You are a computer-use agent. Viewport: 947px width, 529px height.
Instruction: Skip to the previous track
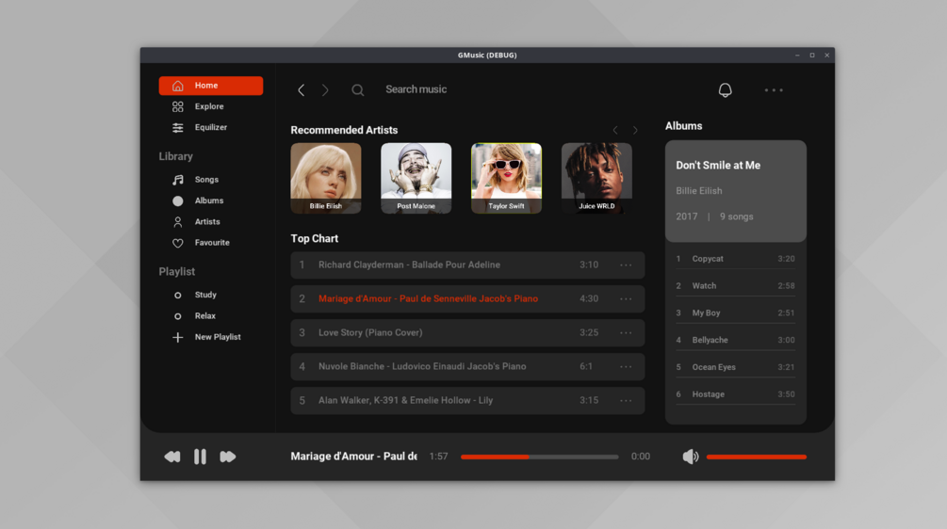click(172, 457)
